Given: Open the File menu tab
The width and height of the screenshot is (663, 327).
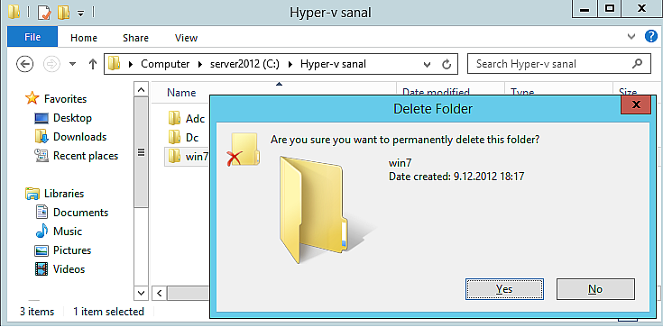Looking at the screenshot, I should pyautogui.click(x=32, y=37).
